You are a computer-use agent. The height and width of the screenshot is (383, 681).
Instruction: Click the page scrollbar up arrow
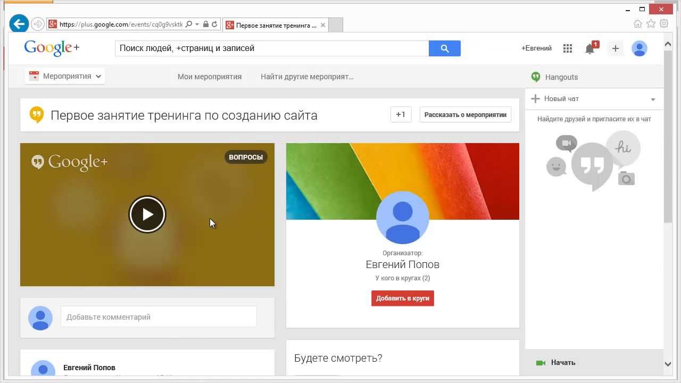(668, 45)
